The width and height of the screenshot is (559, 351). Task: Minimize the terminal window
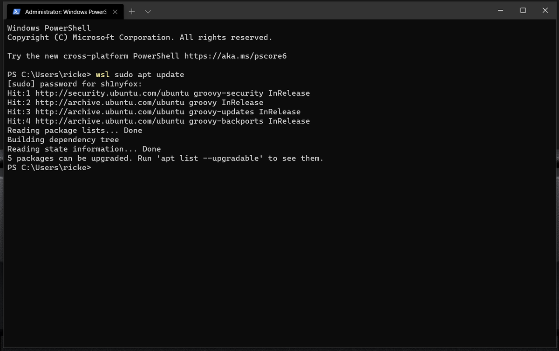coord(500,10)
